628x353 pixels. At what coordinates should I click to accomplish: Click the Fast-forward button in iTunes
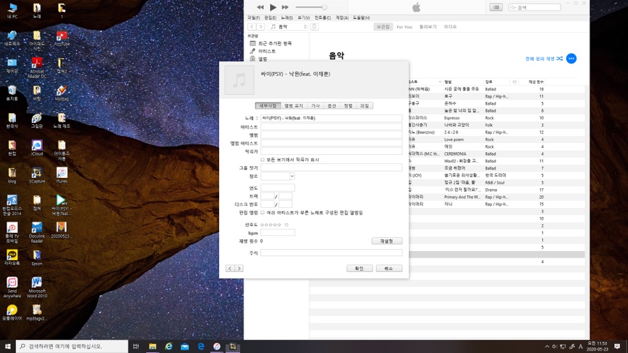point(285,7)
